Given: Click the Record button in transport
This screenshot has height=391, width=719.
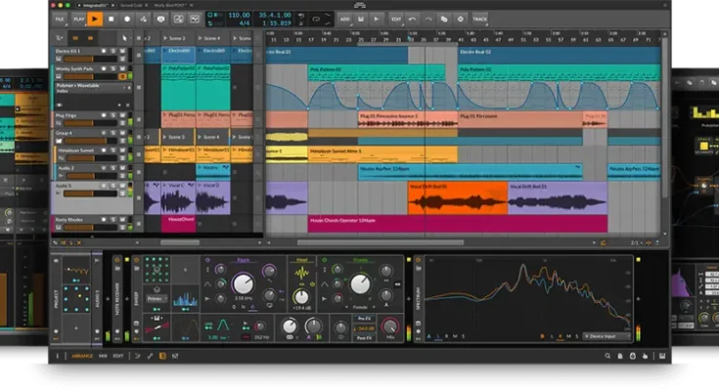Looking at the screenshot, I should coord(126,19).
